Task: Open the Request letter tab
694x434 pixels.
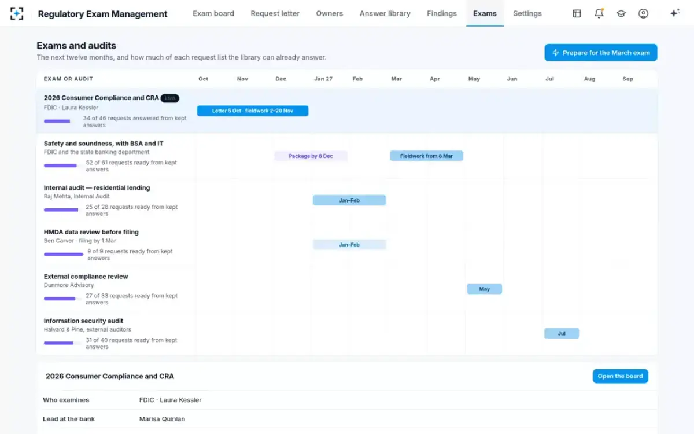Action: pyautogui.click(x=275, y=13)
